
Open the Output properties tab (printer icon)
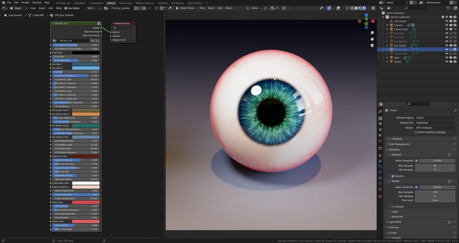[380, 124]
